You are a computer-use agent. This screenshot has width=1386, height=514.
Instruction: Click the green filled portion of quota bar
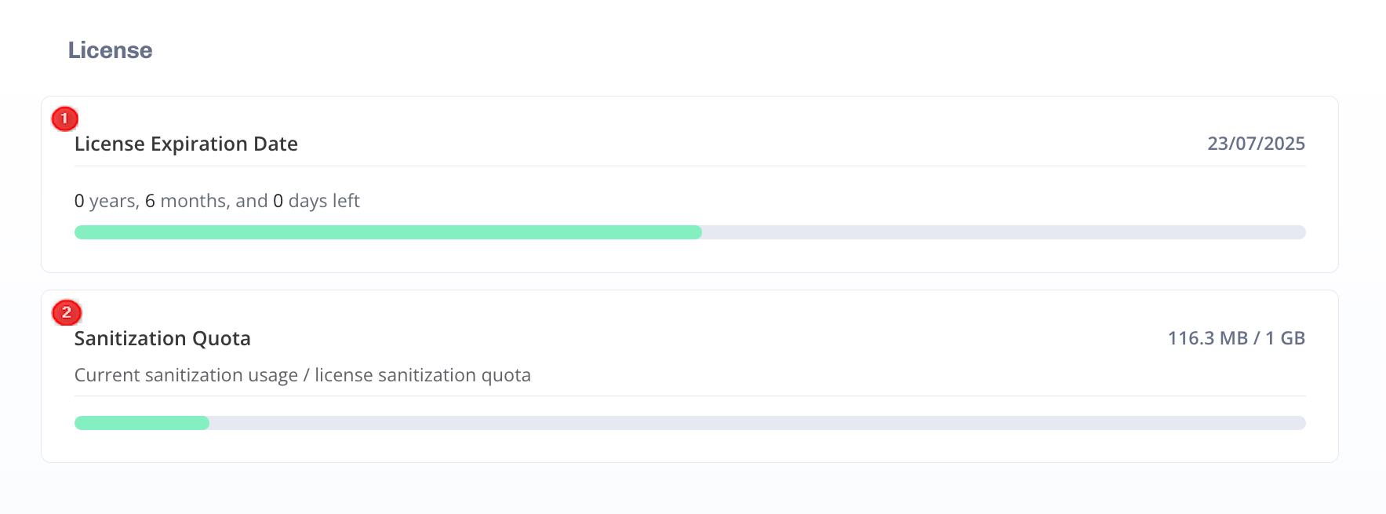[142, 423]
